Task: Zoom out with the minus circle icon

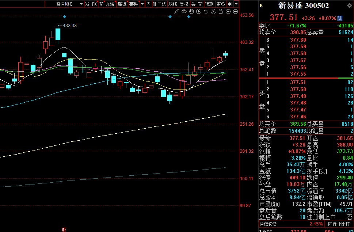Action: [x=235, y=12]
